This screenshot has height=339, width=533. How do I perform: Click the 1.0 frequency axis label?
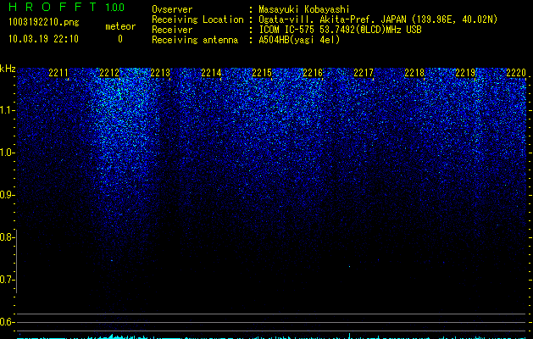coord(7,153)
